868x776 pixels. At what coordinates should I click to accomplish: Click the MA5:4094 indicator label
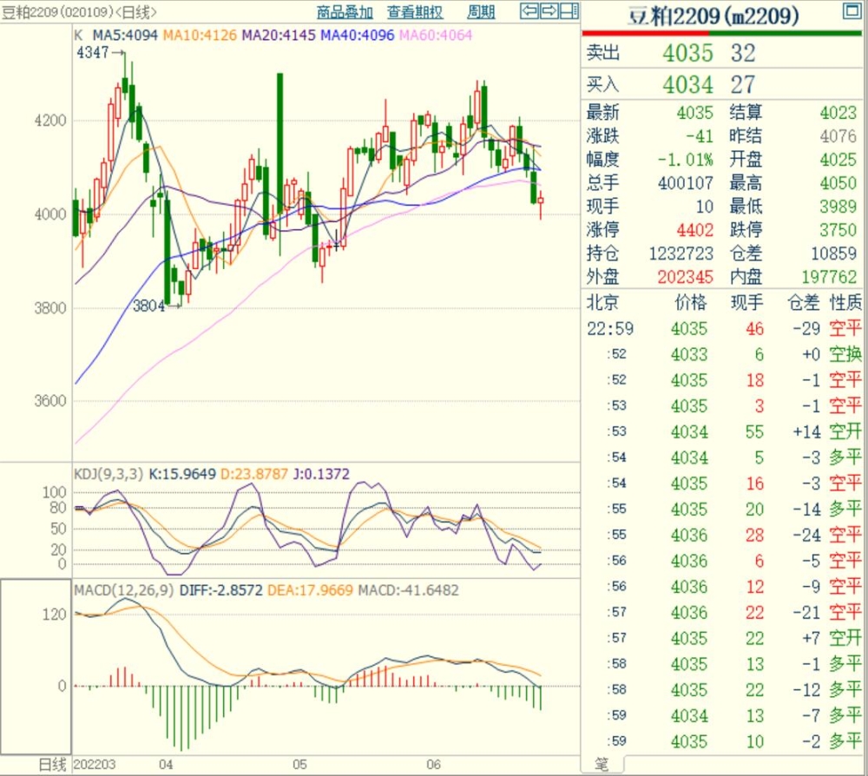coord(125,36)
